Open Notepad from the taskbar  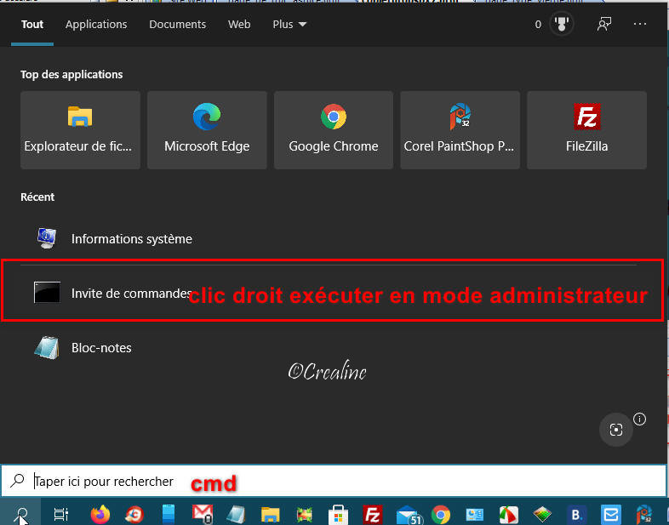pyautogui.click(x=236, y=514)
